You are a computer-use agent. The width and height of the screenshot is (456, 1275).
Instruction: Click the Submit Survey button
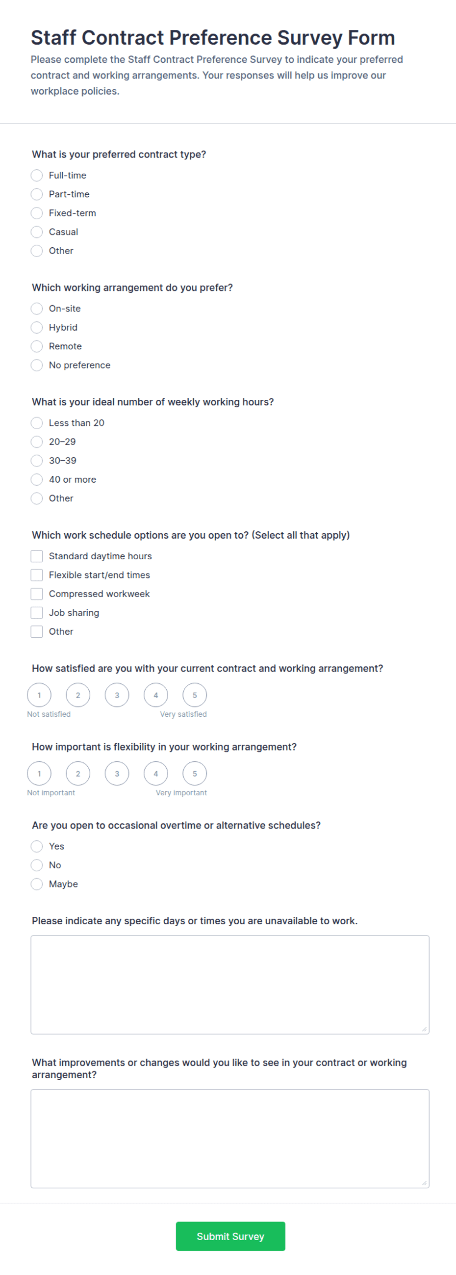230,1236
